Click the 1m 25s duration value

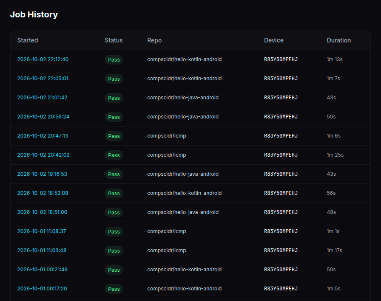(x=335, y=155)
